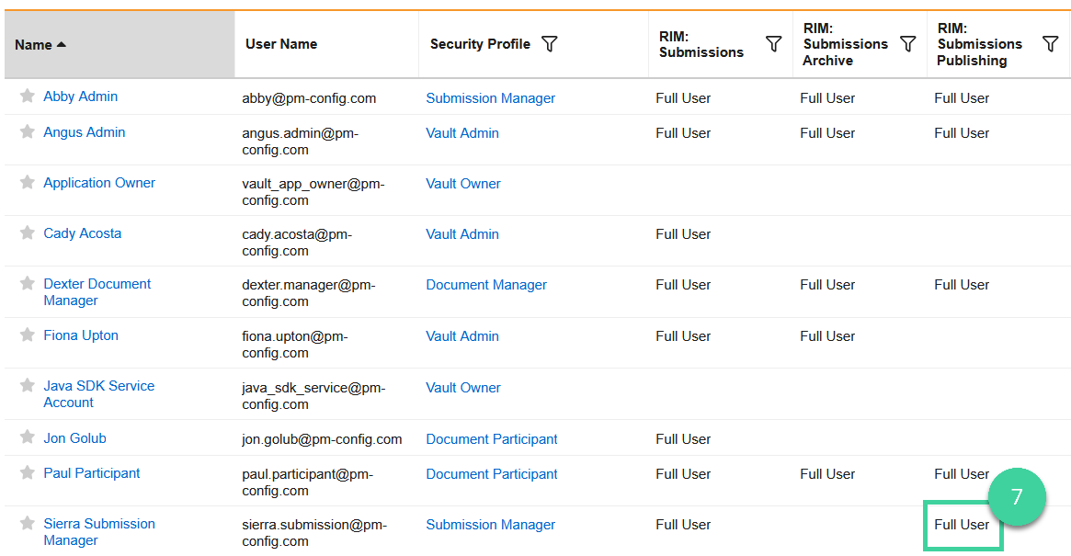Open Sierra Submission Manager user link
The height and width of the screenshot is (556, 1071).
(99, 531)
